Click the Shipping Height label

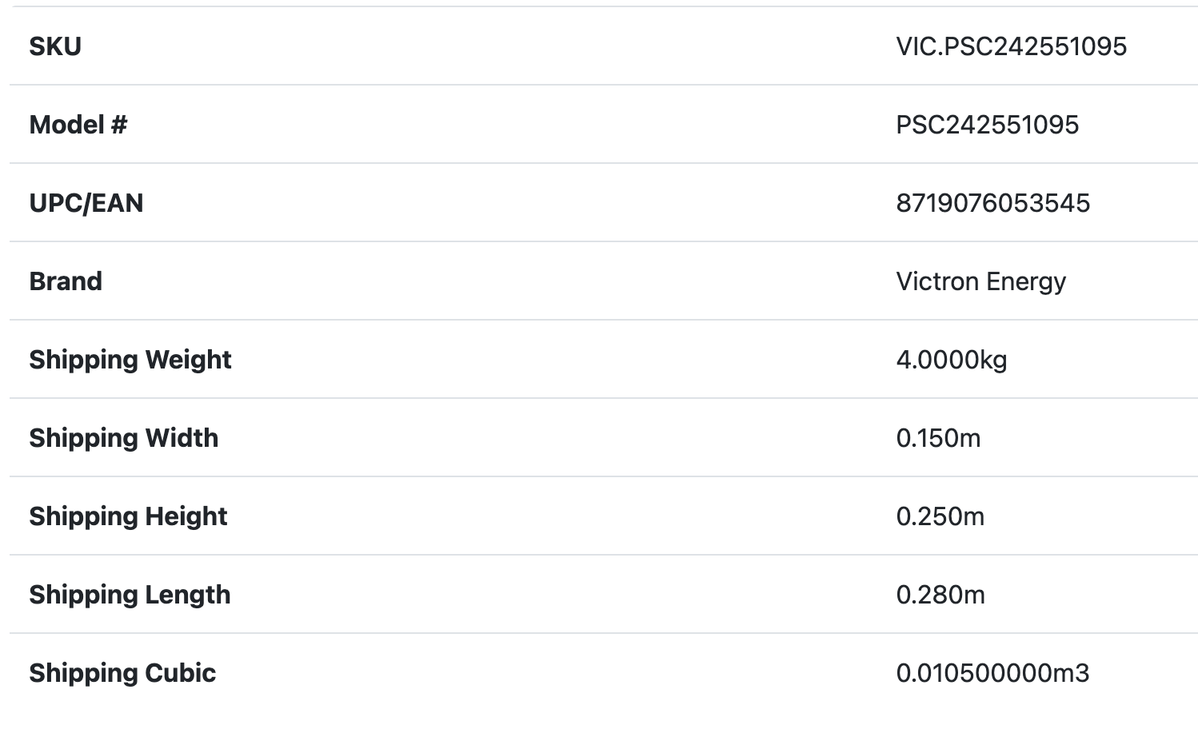[129, 516]
